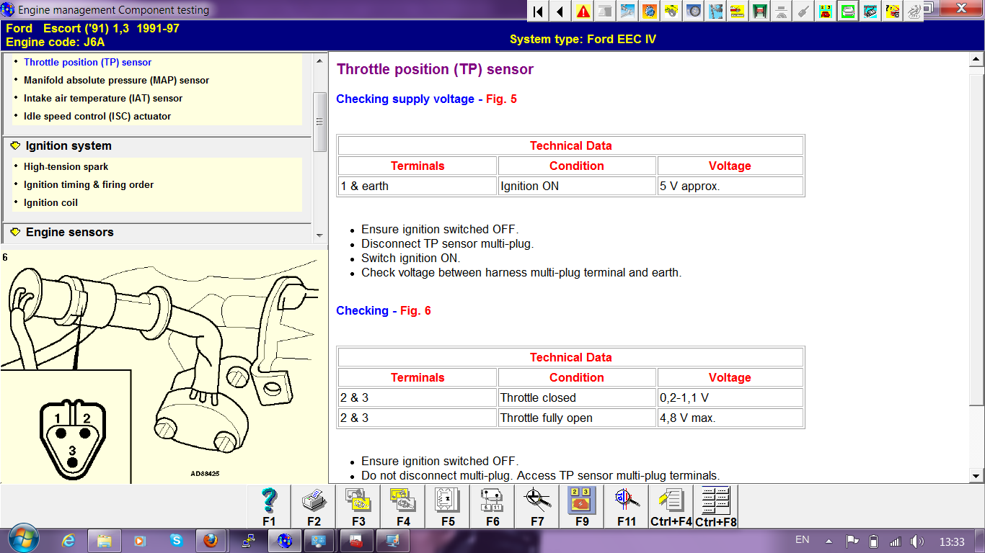985x553 pixels.
Task: Open the question-mark car fault icon
Action: [x=893, y=11]
